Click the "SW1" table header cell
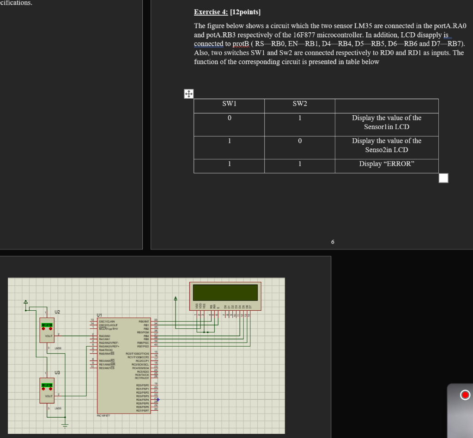This screenshot has width=473, height=438. tap(229, 106)
